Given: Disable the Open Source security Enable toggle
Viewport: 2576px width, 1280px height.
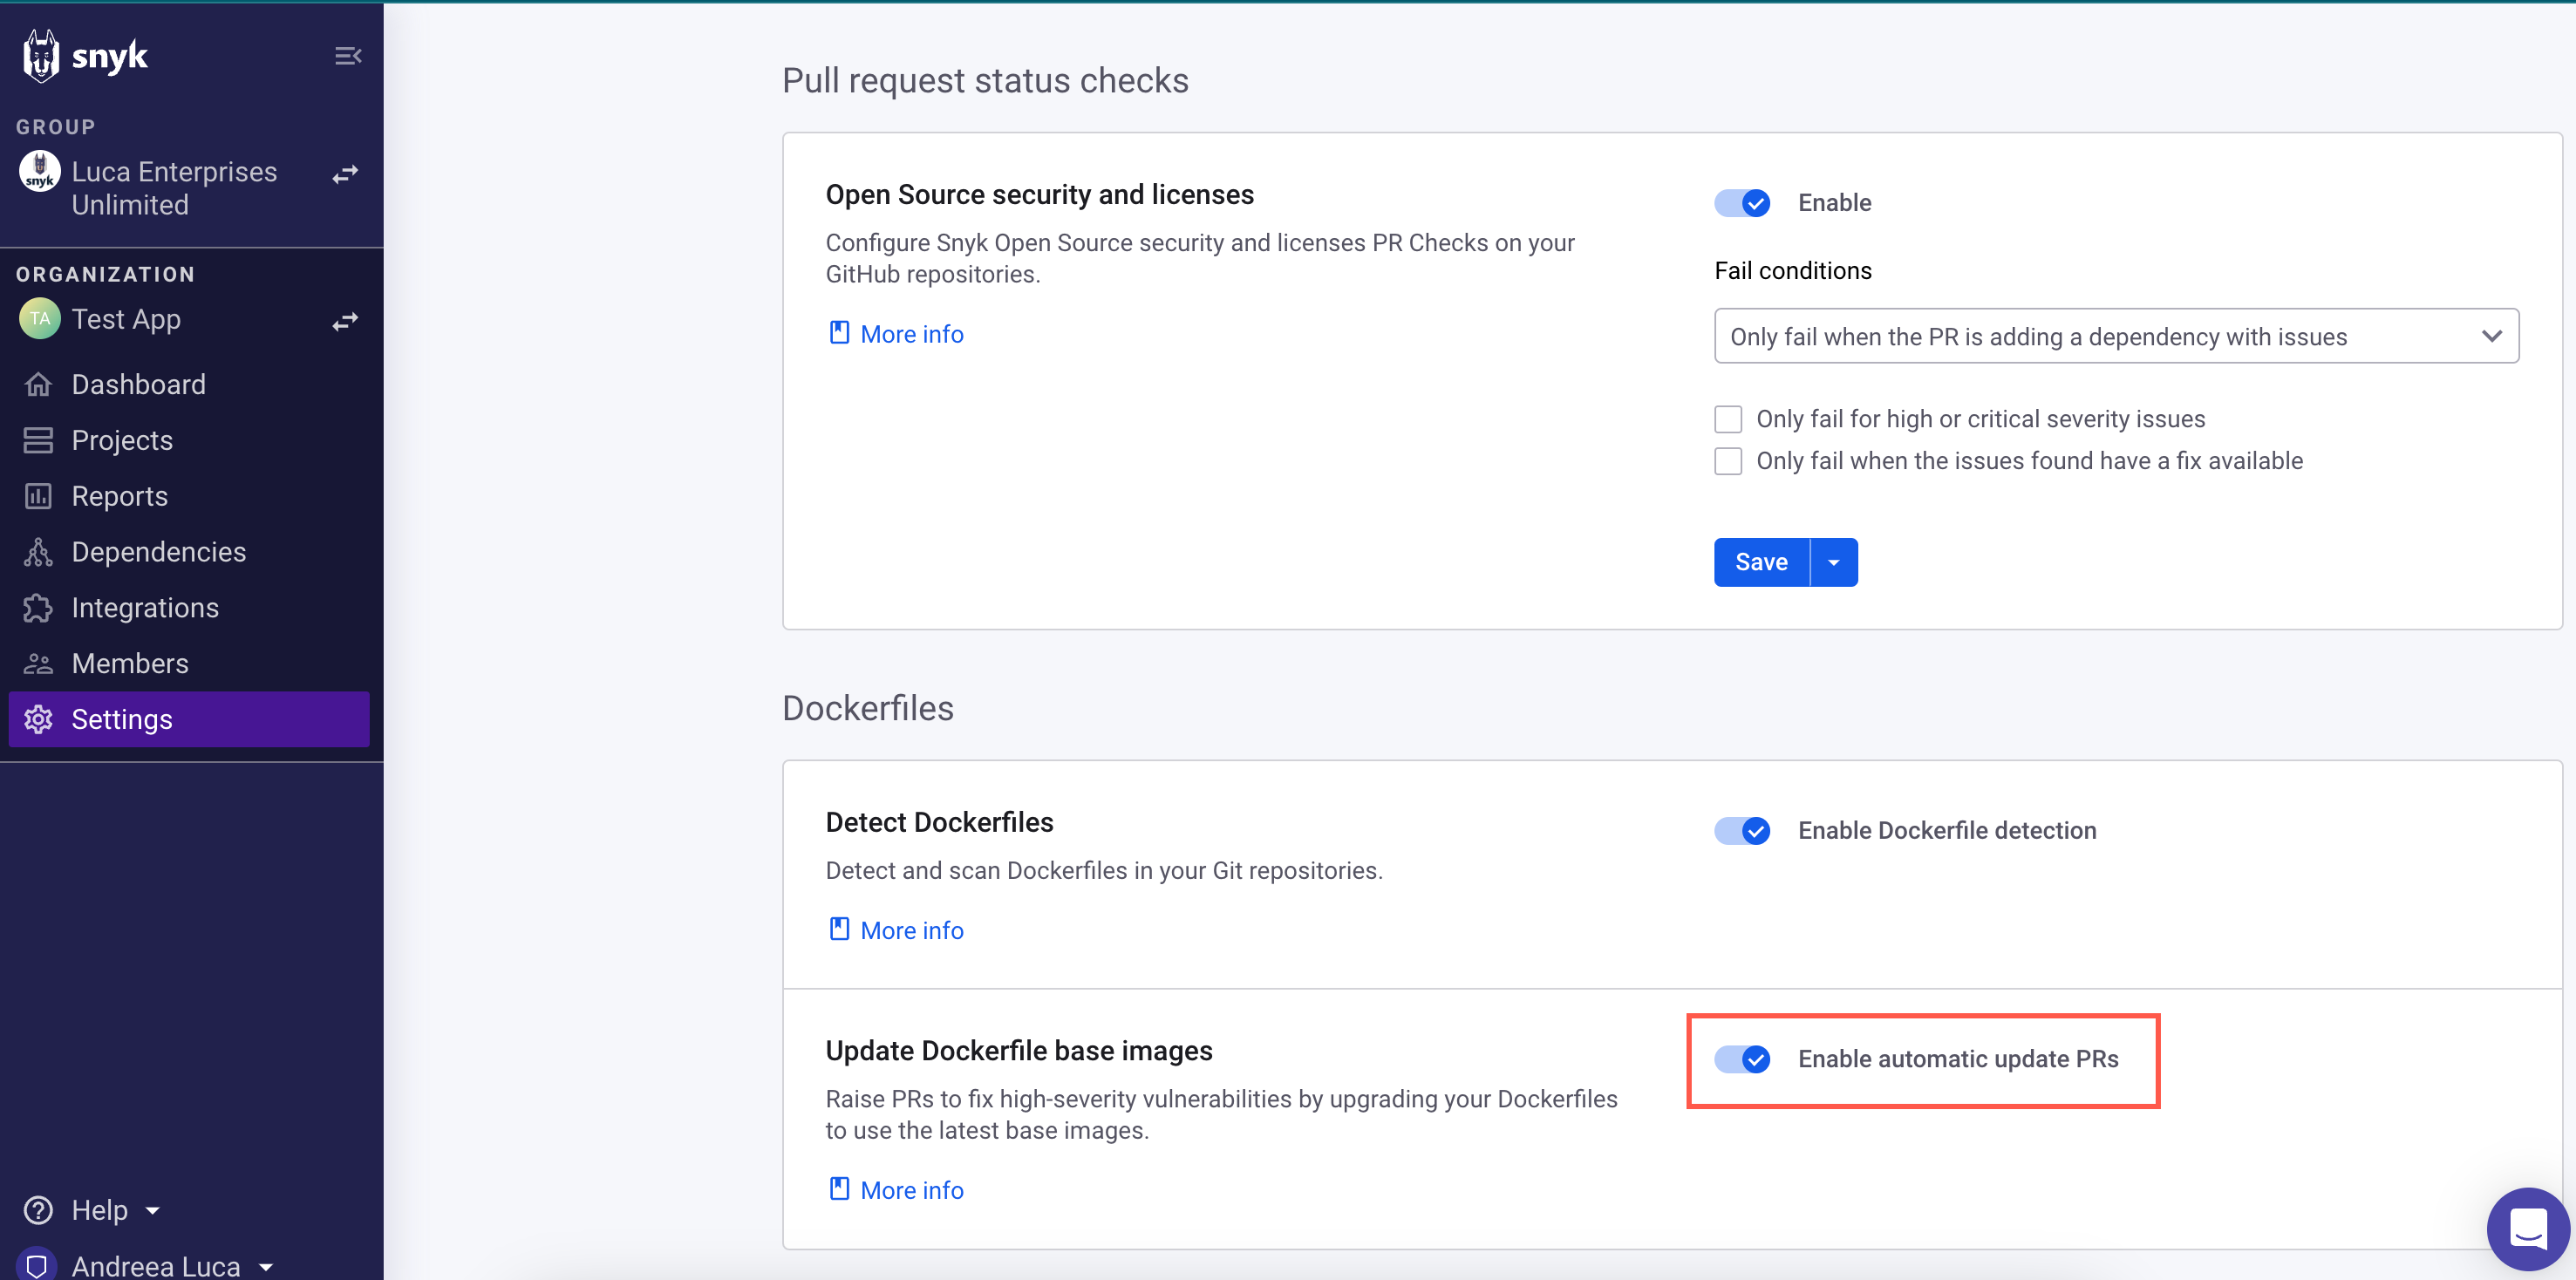Looking at the screenshot, I should coord(1741,202).
